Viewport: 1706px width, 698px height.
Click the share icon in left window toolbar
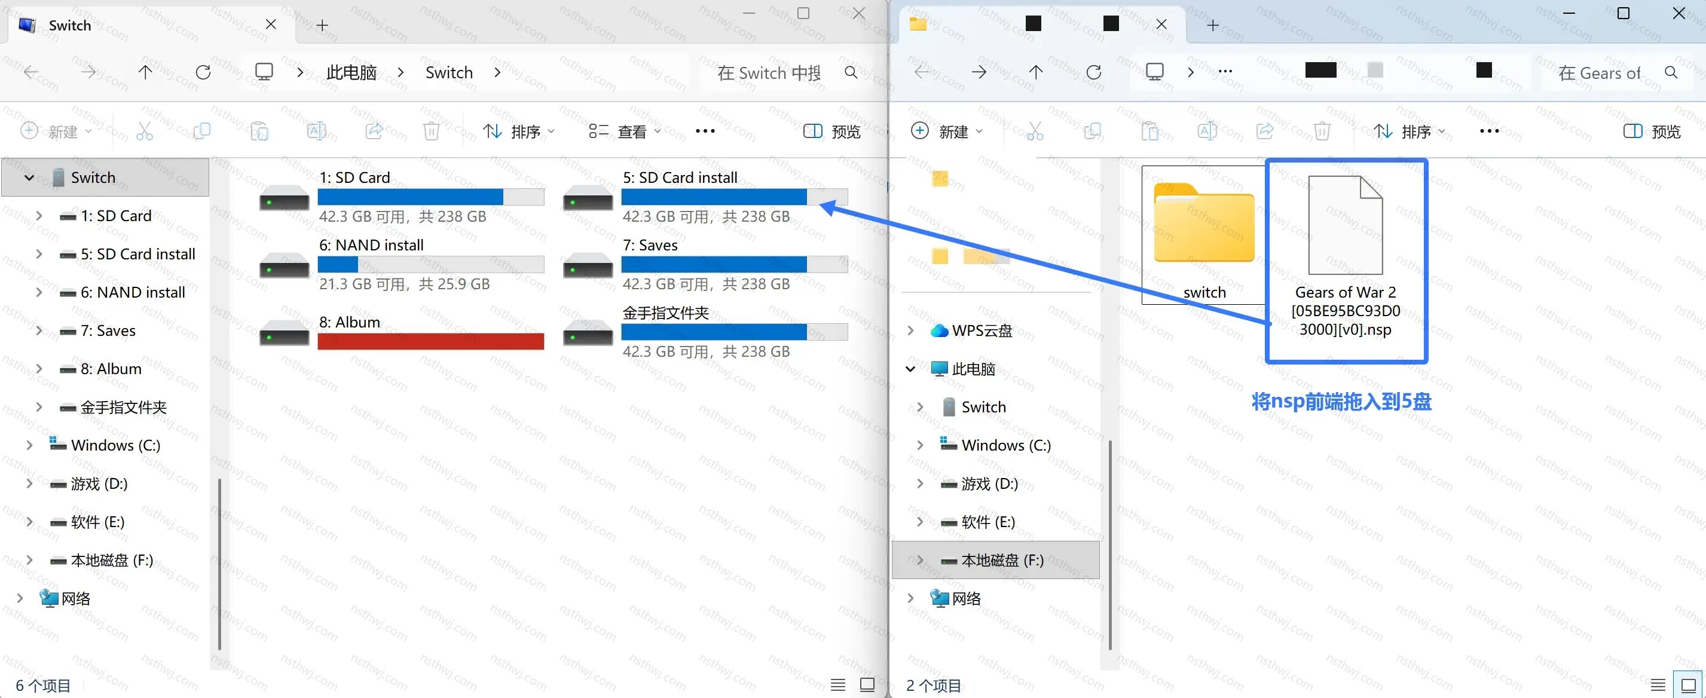[x=374, y=131]
